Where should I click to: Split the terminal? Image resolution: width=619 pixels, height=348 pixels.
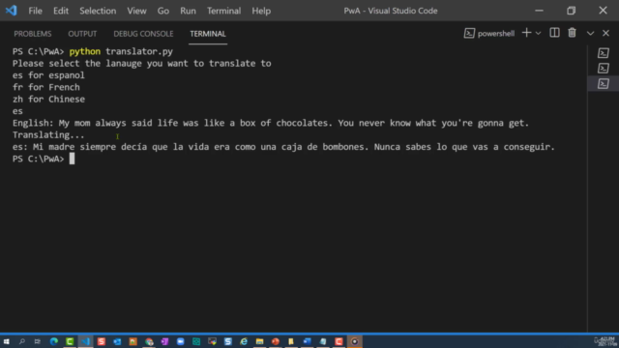[554, 33]
